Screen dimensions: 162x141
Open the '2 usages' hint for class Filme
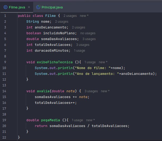70,16
